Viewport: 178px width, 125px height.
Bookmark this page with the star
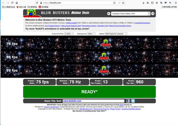pyautogui.click(x=123, y=3)
